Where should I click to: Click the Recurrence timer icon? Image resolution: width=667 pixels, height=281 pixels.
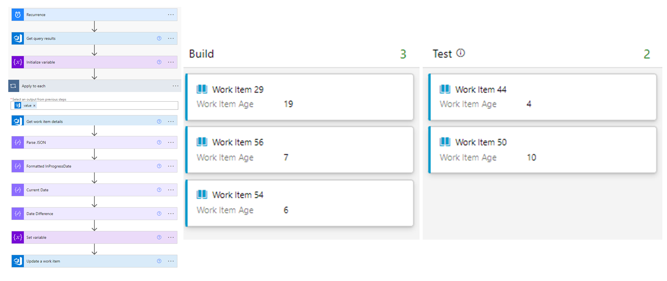[18, 15]
